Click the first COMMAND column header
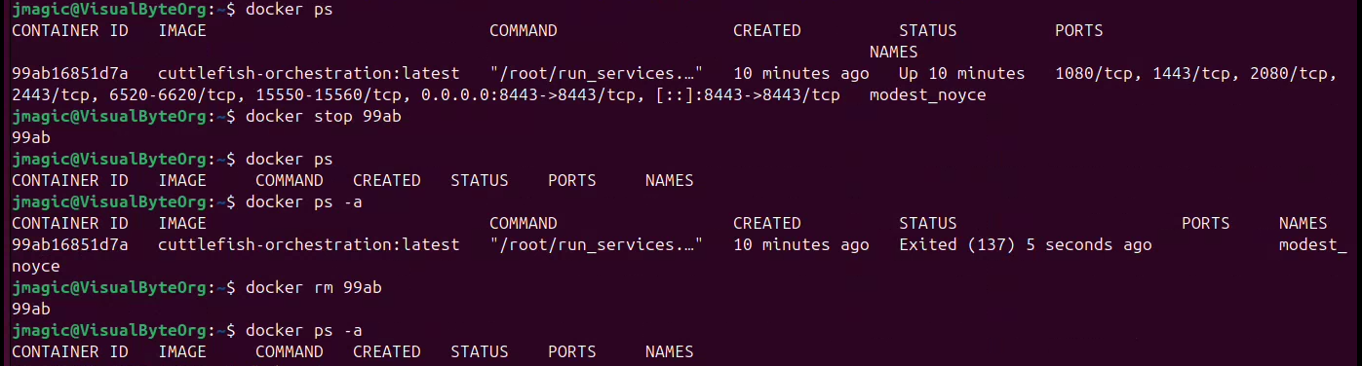1362x366 pixels. point(523,31)
